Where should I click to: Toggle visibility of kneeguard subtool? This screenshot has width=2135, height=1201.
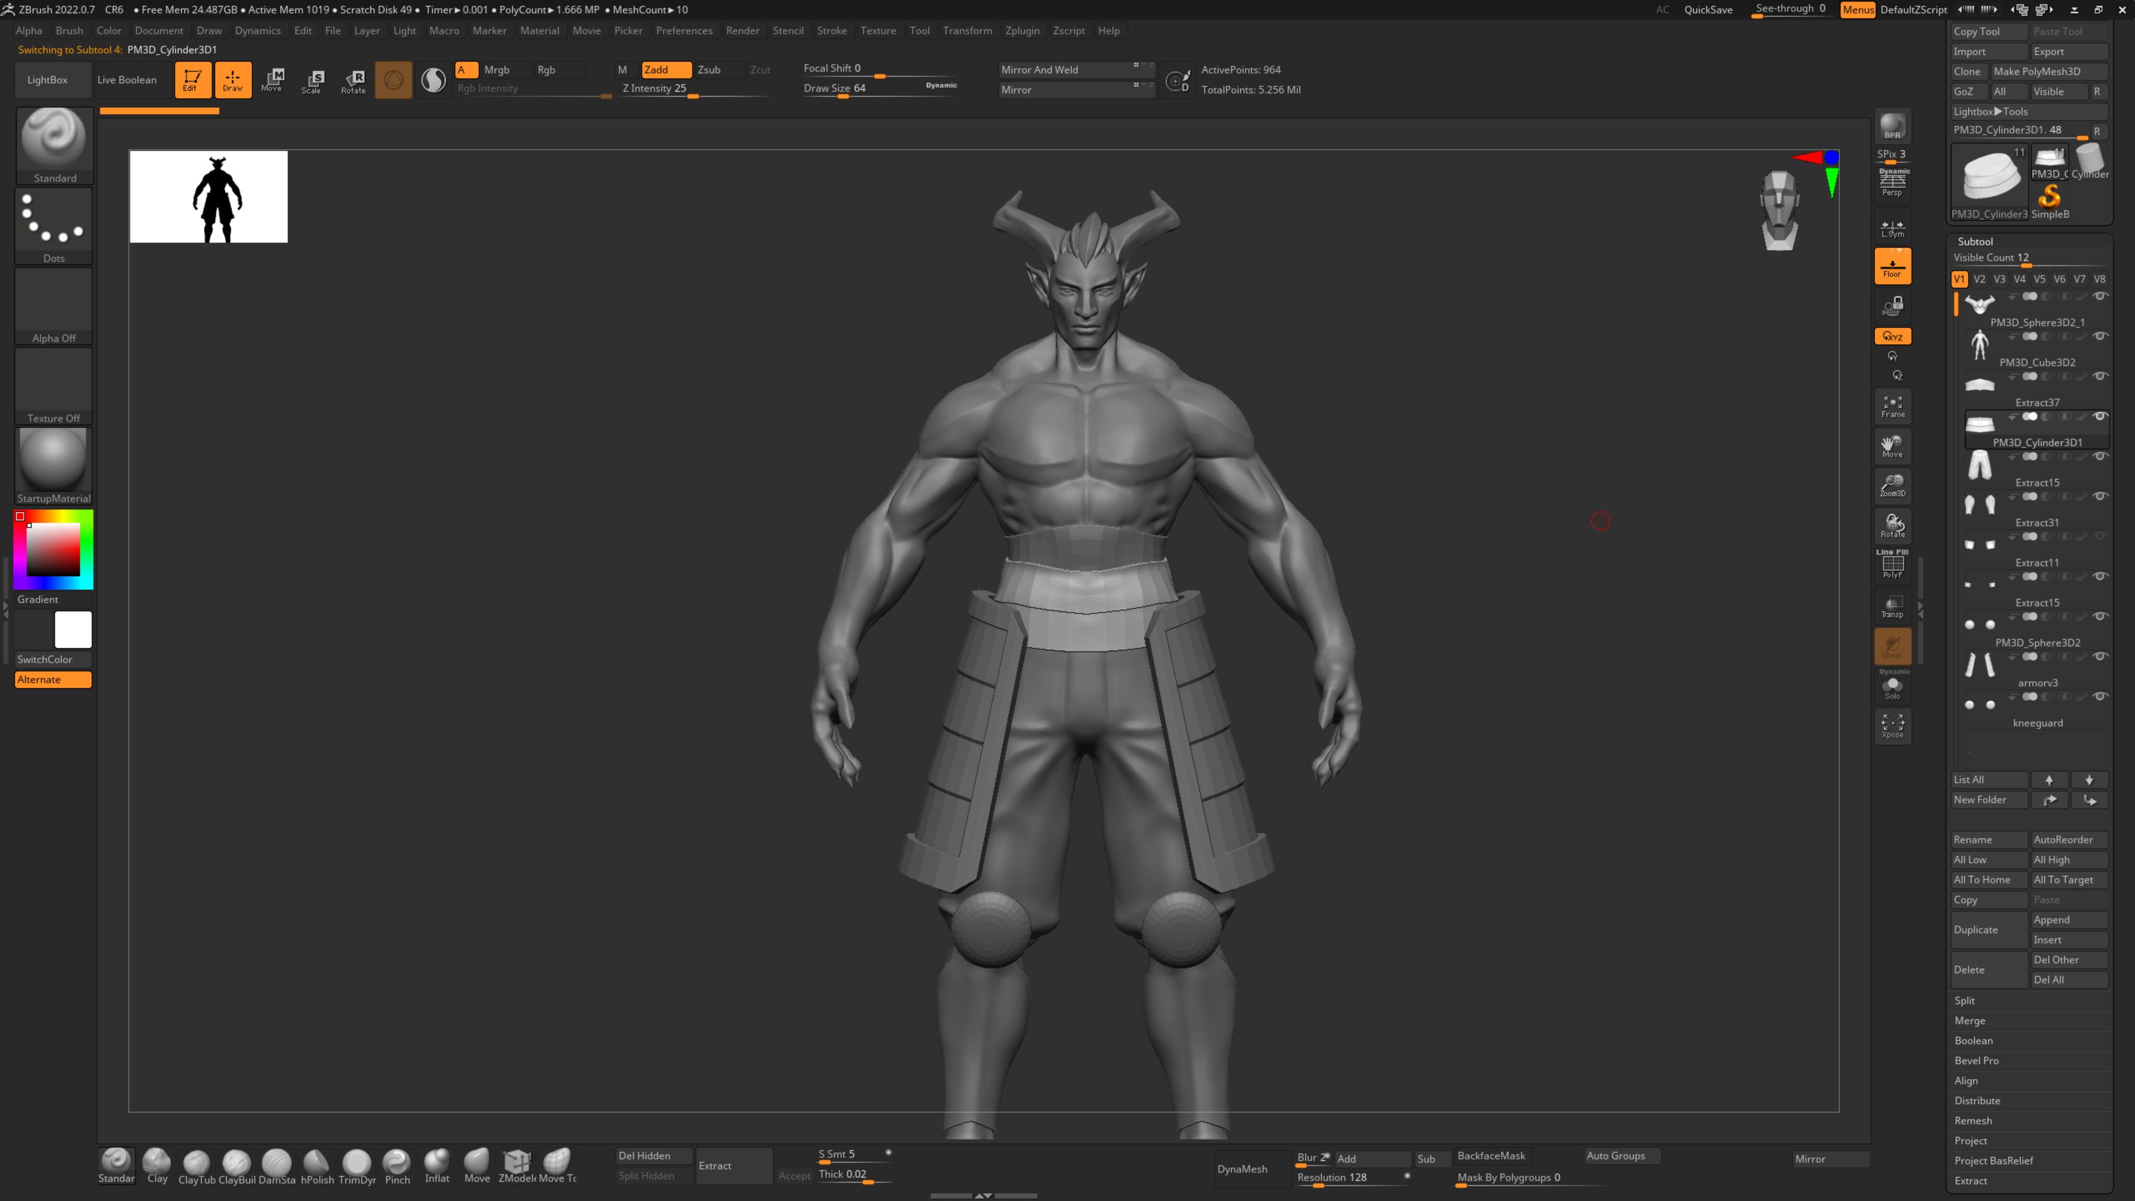click(2100, 696)
